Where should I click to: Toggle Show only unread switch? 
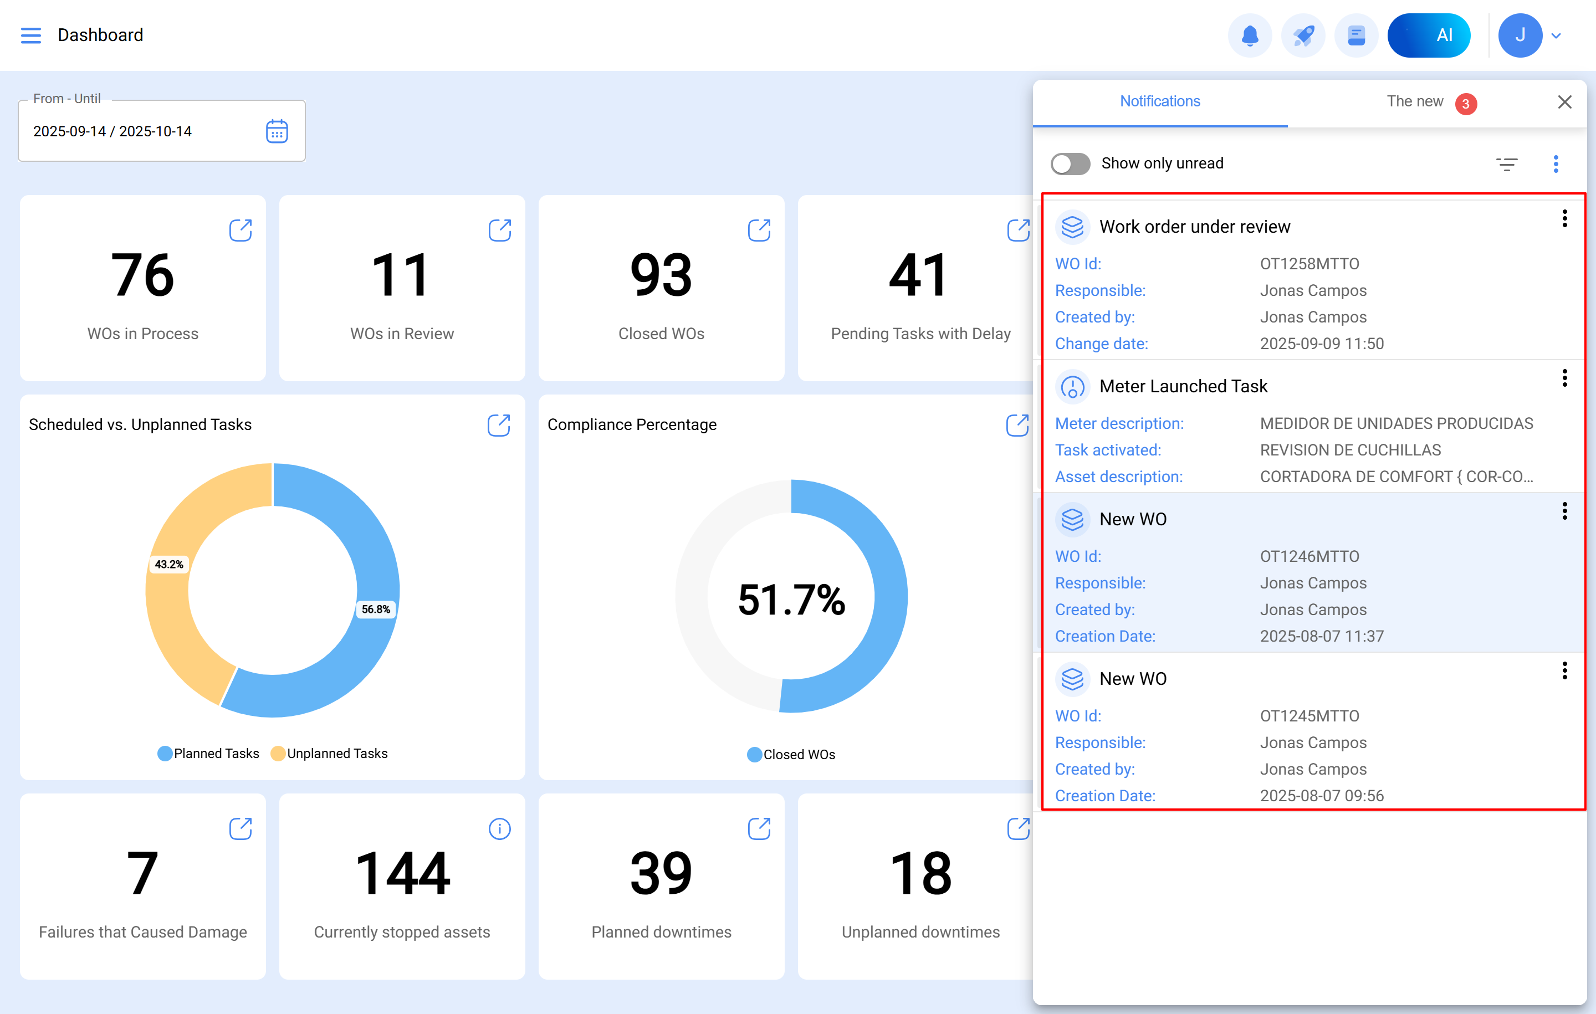(1070, 163)
